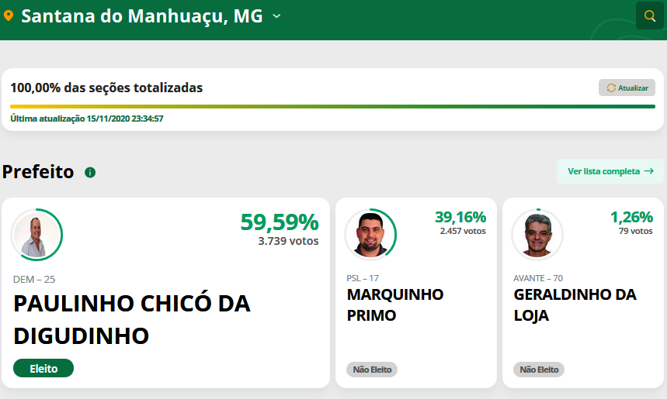Click Marquinho Primo's Não Eleito badge
Viewport: 667px width, 399px height.
click(x=372, y=370)
